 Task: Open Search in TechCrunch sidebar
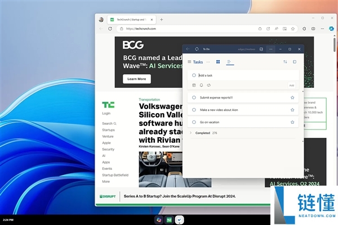(x=109, y=123)
